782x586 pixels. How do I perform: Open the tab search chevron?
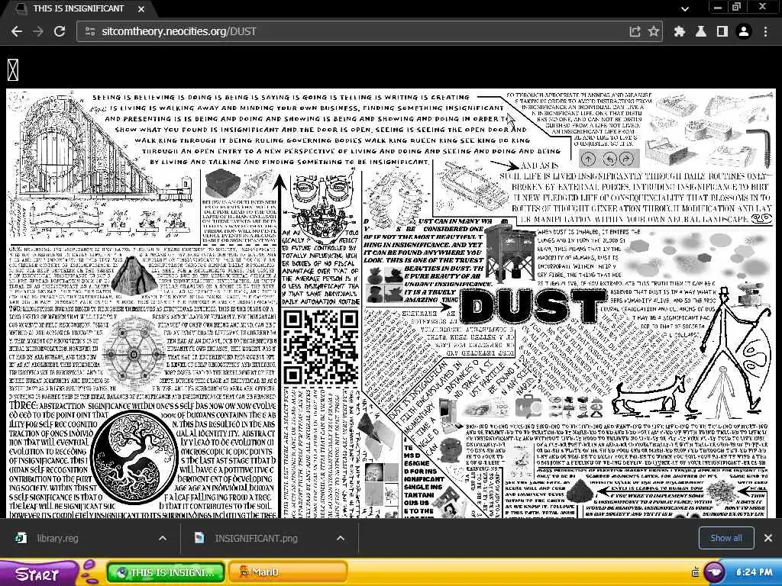(685, 8)
